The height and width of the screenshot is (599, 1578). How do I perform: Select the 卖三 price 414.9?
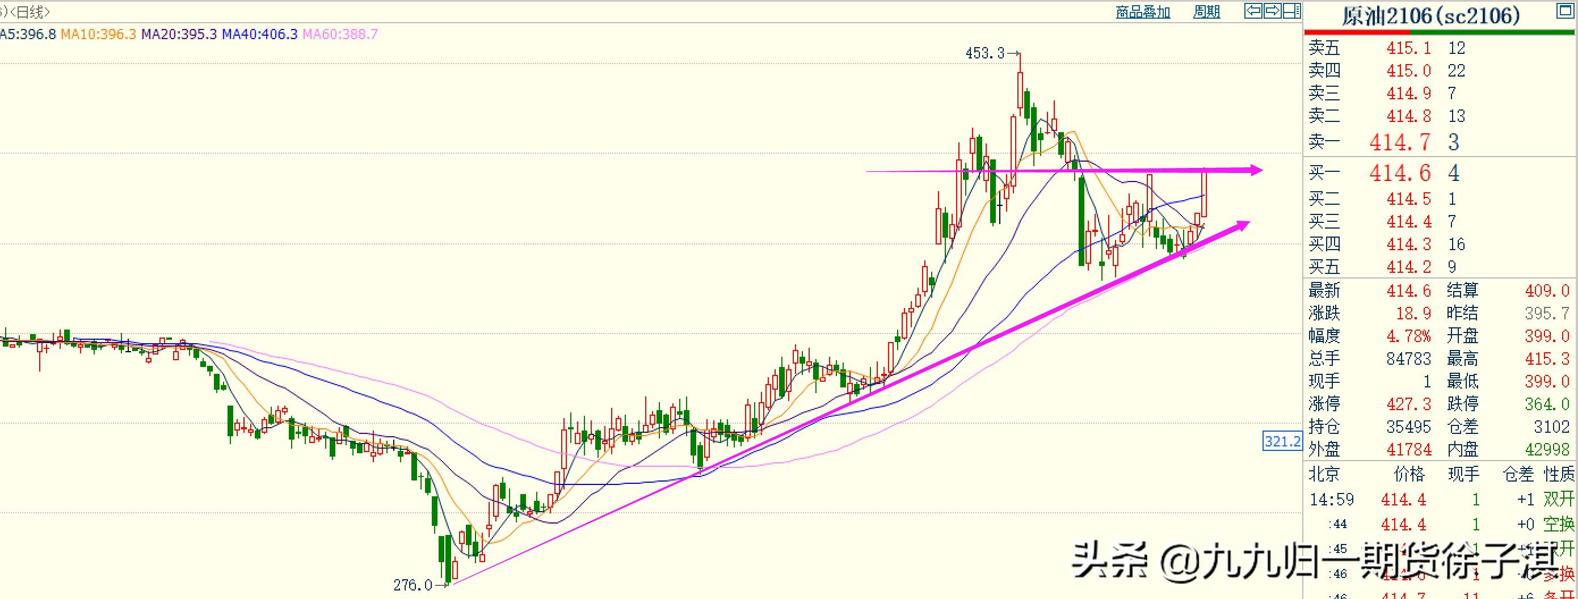pos(1409,93)
